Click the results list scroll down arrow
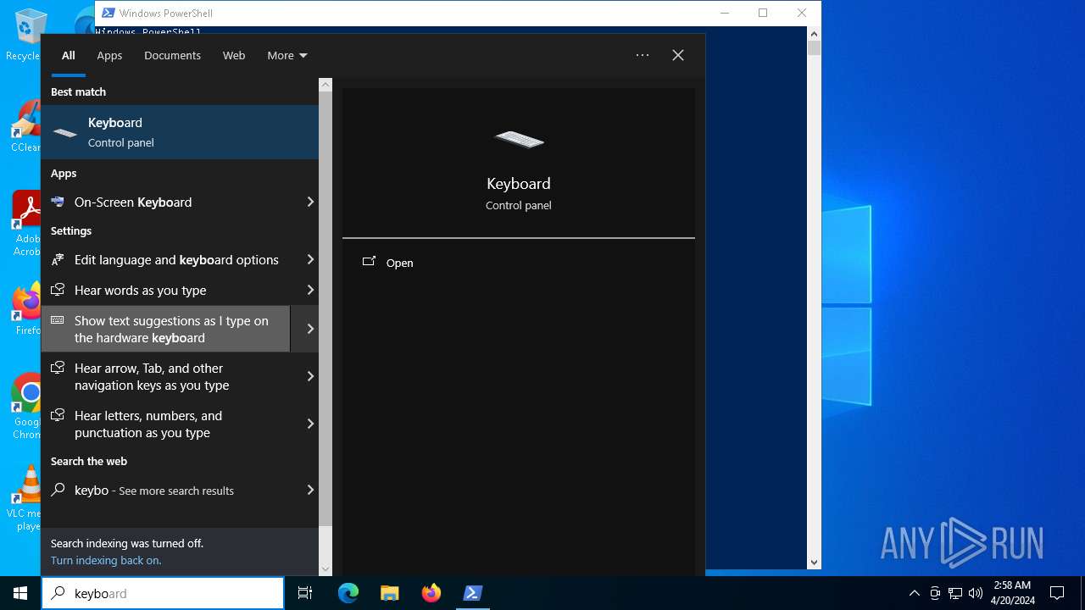 coord(325,569)
